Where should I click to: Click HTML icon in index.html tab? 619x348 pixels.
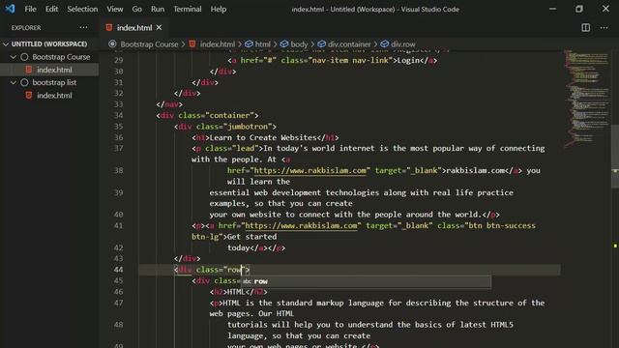point(109,28)
